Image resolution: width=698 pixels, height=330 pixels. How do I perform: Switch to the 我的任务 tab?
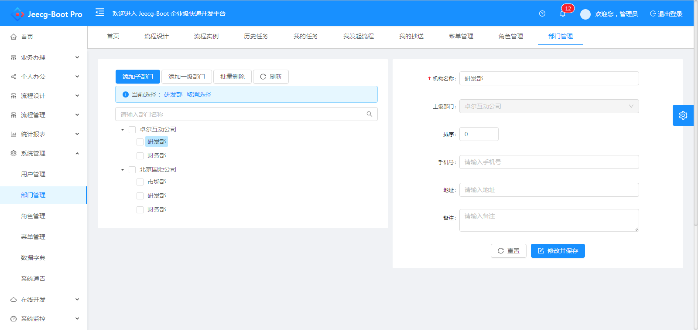click(306, 36)
